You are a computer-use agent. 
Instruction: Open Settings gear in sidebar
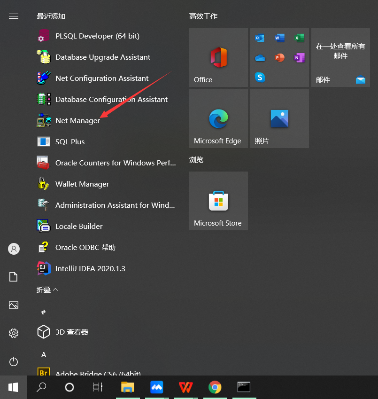point(14,333)
